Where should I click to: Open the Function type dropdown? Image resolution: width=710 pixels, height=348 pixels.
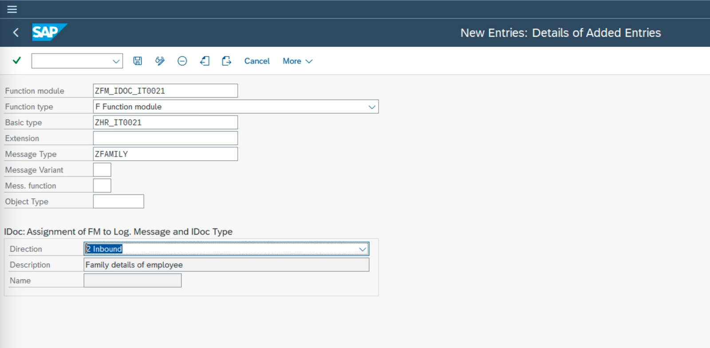coord(372,107)
